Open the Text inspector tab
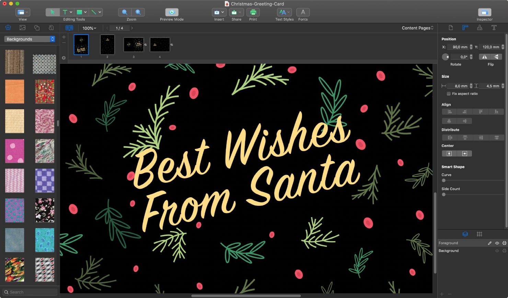Screen dimensions: 508x298 click(x=494, y=28)
